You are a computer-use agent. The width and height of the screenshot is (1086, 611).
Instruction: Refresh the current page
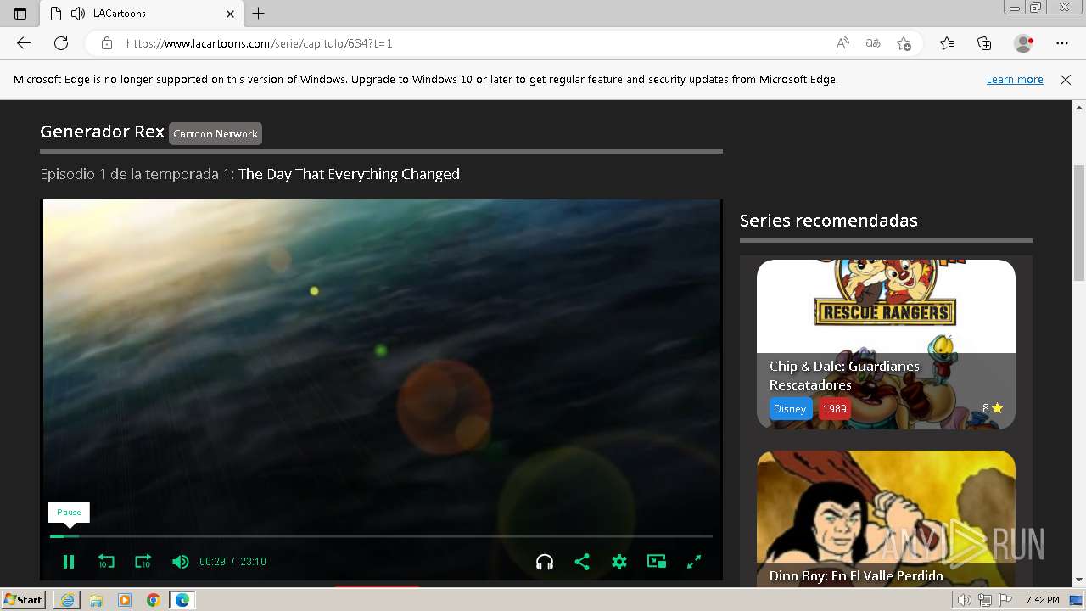click(61, 43)
